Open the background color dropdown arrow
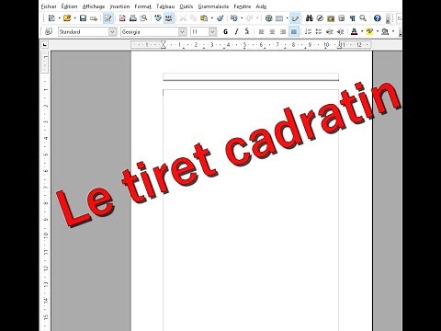 pyautogui.click(x=393, y=31)
